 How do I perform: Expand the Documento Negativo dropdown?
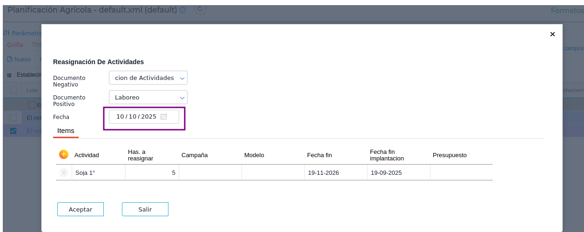pos(182,78)
